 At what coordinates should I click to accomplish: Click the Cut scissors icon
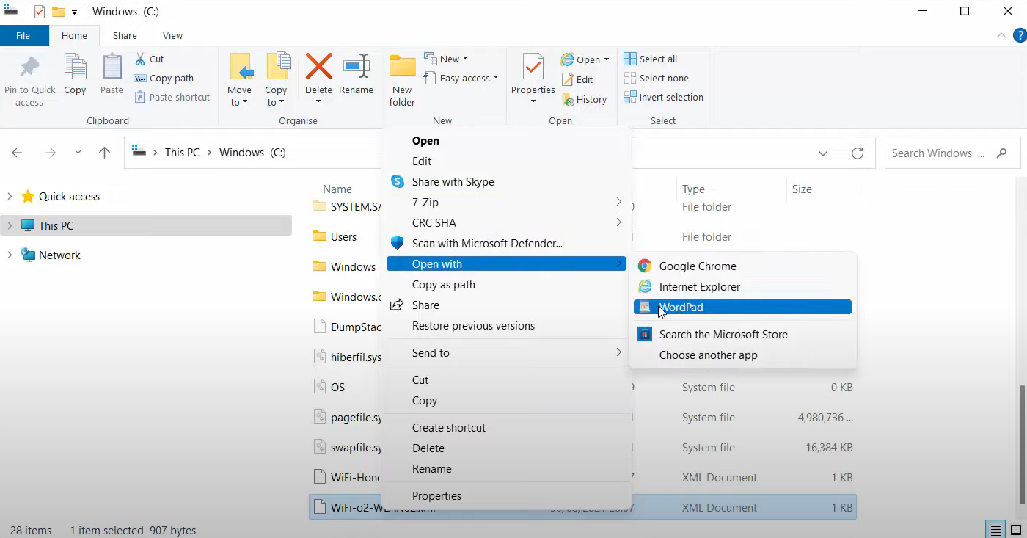(x=140, y=59)
